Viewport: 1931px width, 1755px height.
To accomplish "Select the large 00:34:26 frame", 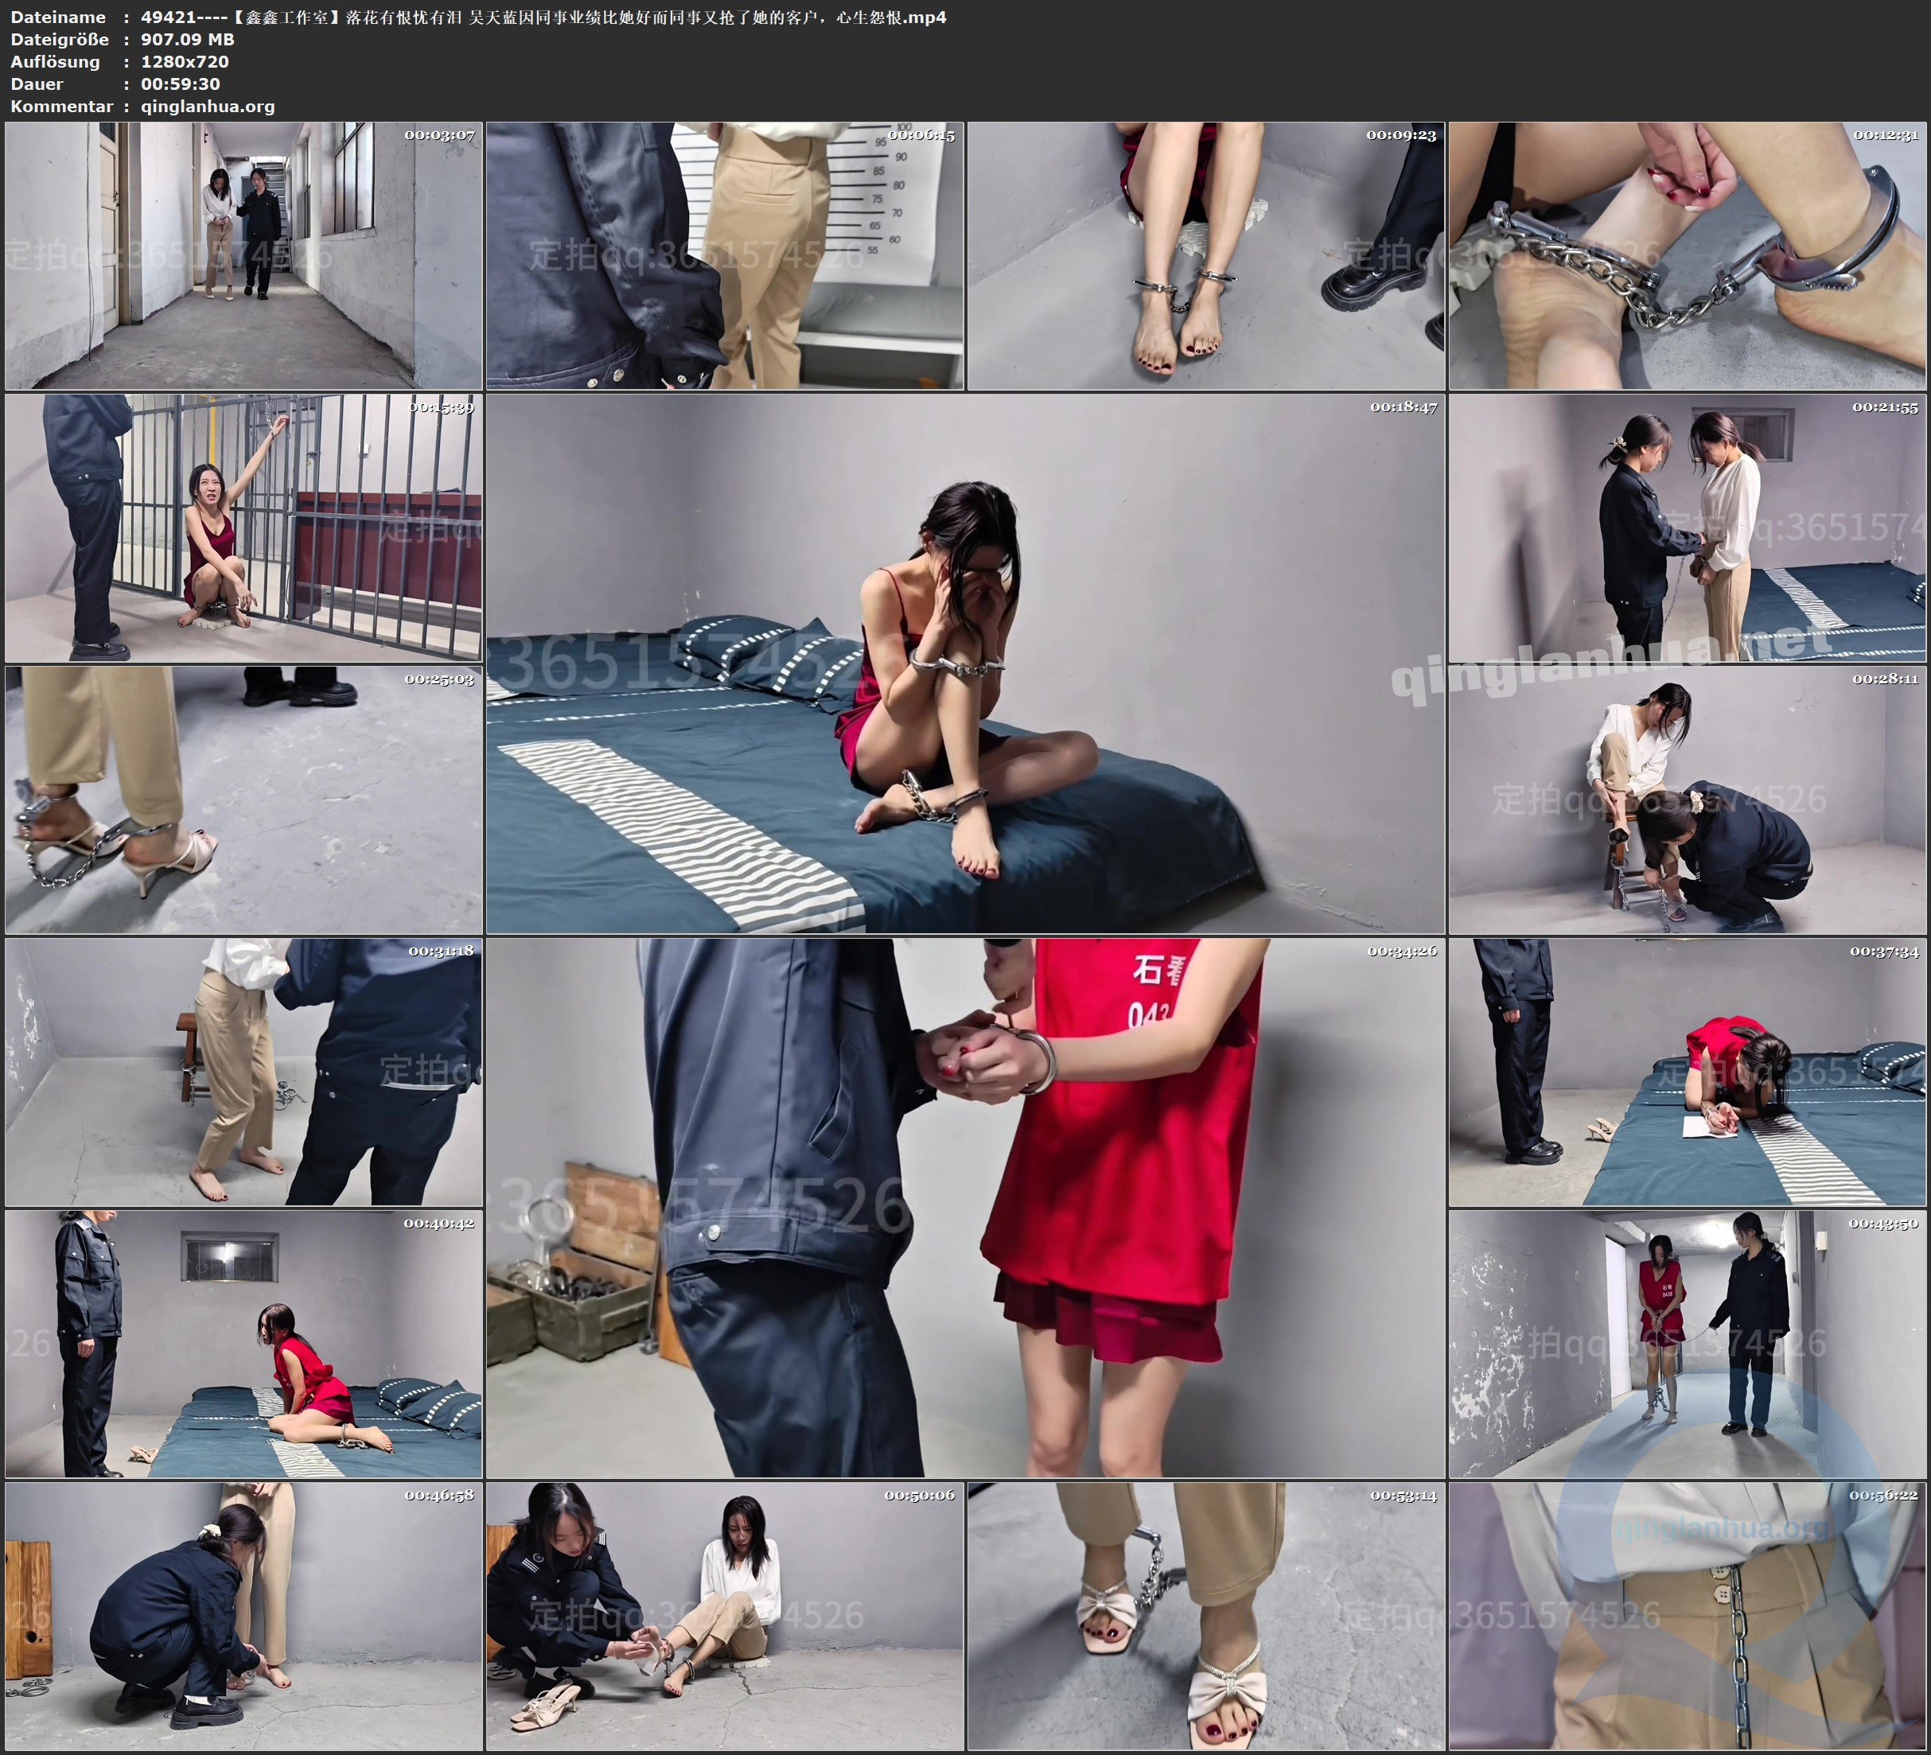I will click(964, 1207).
